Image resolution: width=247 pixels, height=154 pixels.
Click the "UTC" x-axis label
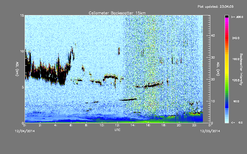(117, 130)
